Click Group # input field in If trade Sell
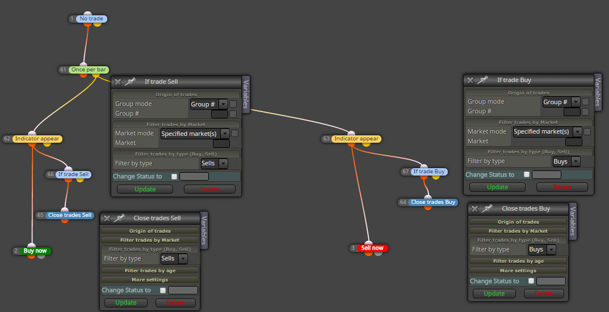609x312 pixels. pyautogui.click(x=220, y=114)
